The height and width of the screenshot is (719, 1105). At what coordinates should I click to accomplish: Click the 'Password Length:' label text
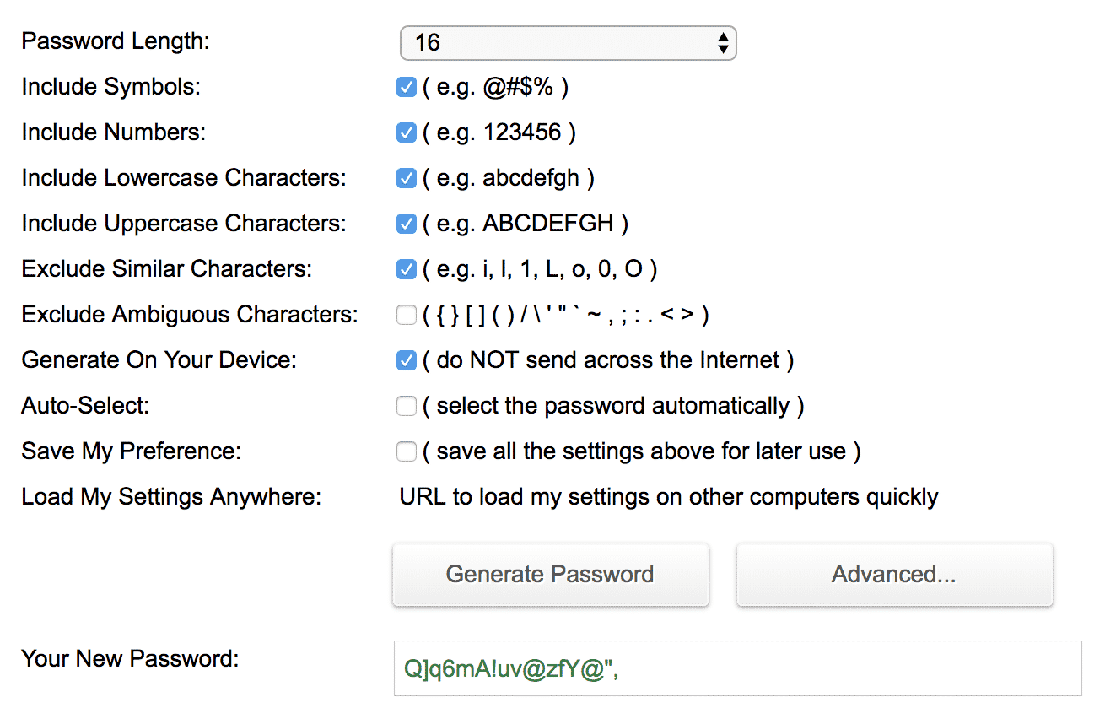[x=116, y=41]
